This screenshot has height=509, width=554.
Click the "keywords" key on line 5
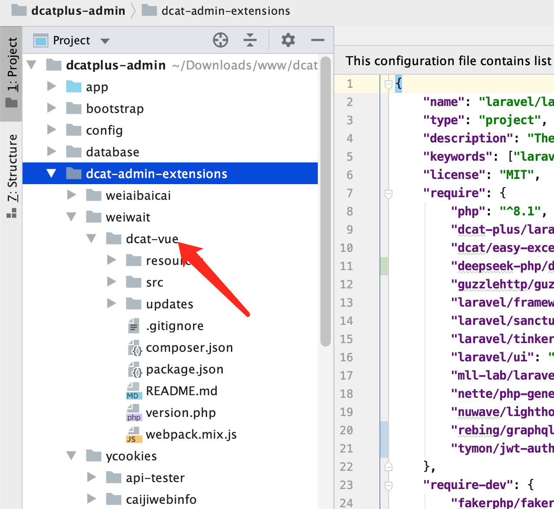click(458, 156)
